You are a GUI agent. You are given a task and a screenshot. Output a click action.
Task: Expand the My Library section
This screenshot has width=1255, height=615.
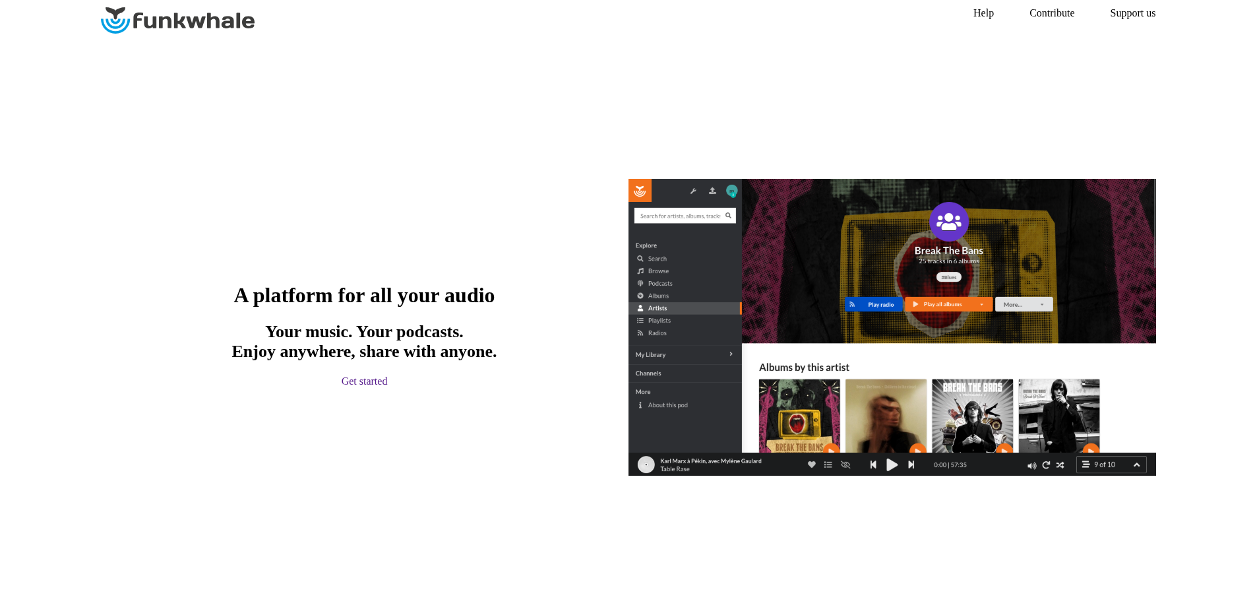[685, 355]
